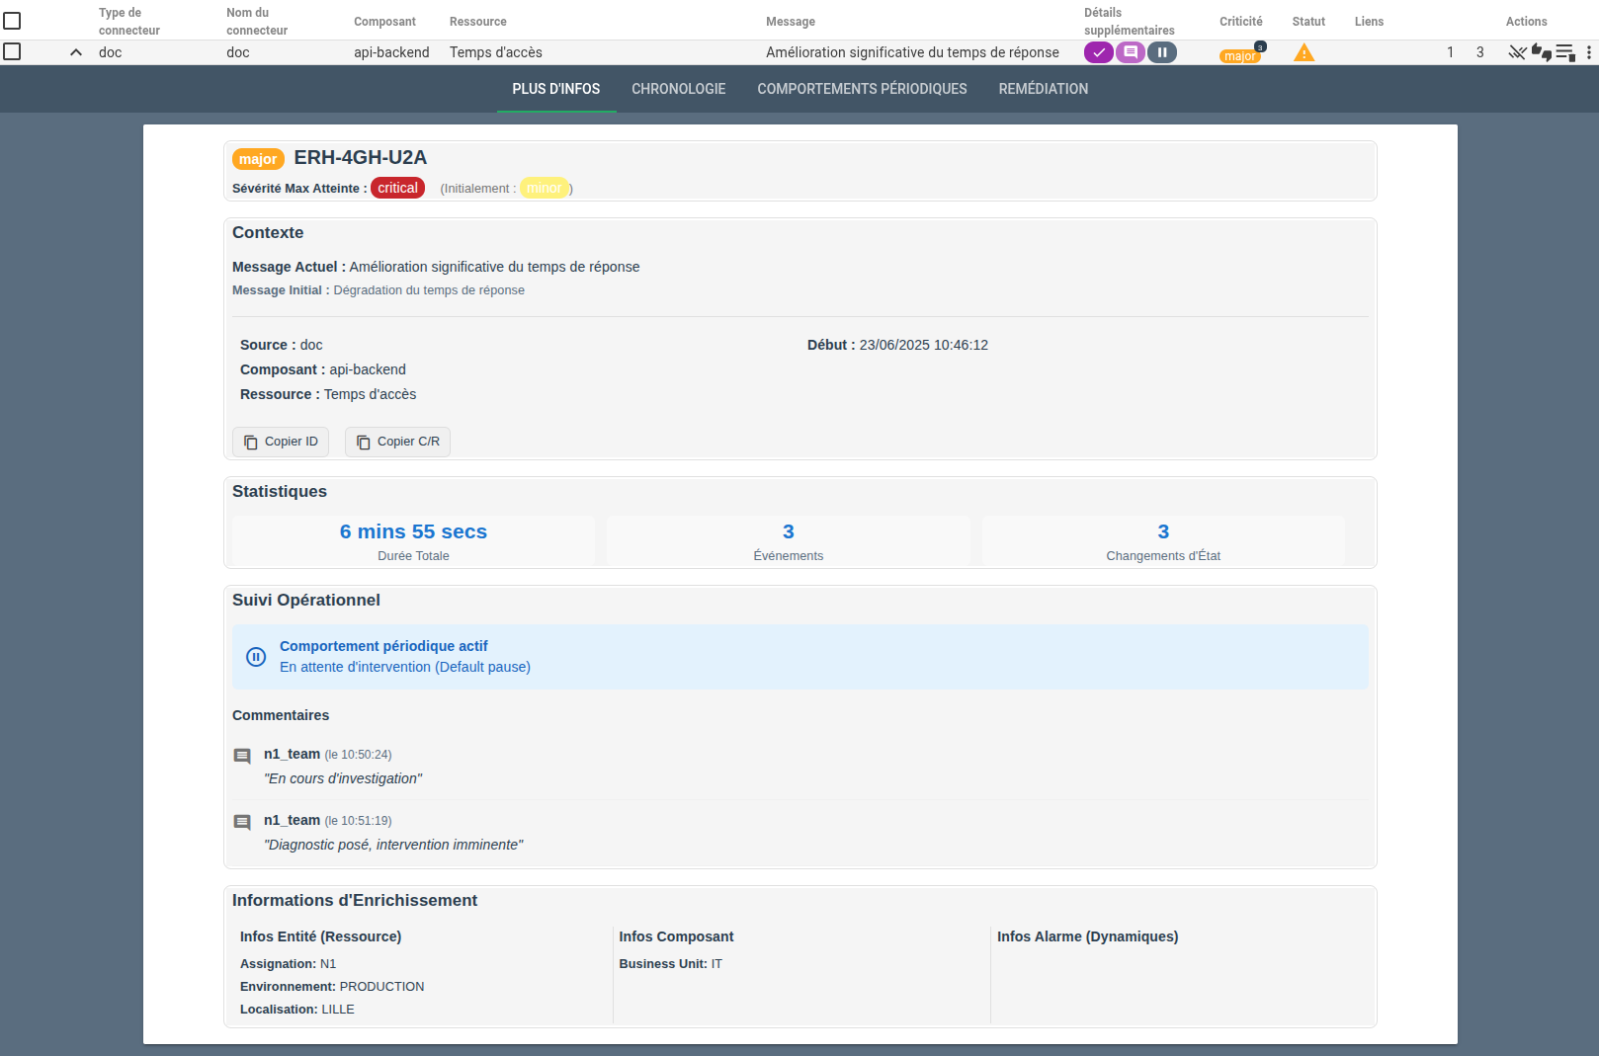Click the major criticité badge in alarm row

1239,56
